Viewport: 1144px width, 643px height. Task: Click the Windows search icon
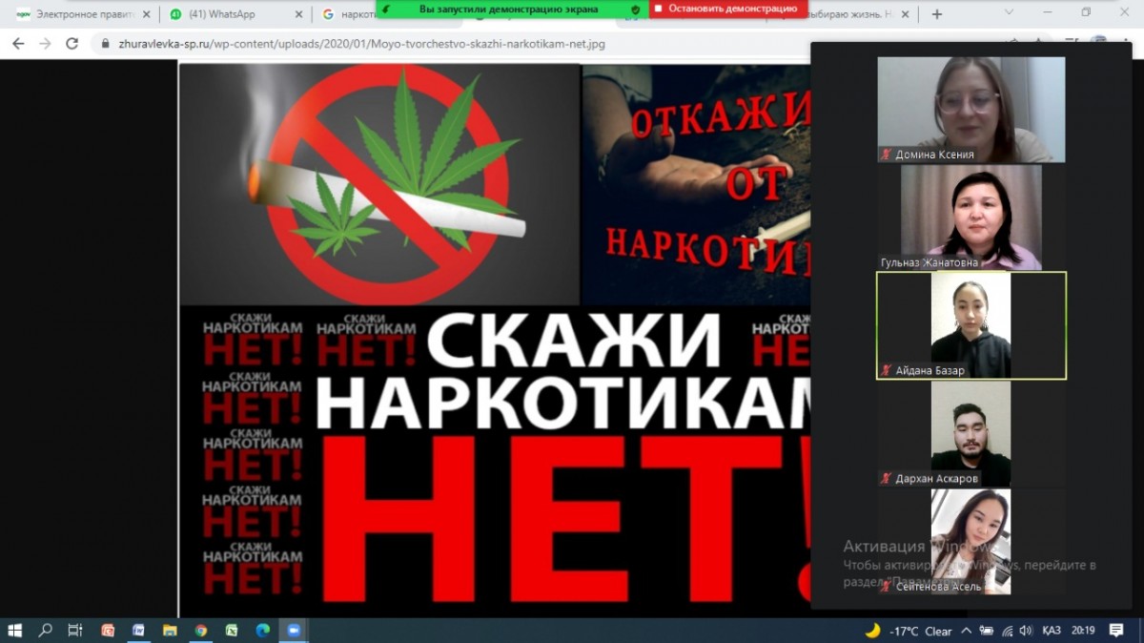tap(45, 631)
